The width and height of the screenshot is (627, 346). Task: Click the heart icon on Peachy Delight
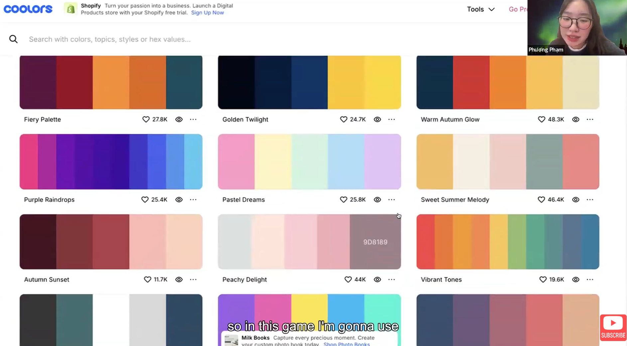(x=348, y=279)
